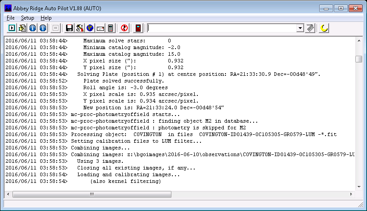The image size is (367, 211).
Task: Click the floppy disk Save icon
Action: 69,28
